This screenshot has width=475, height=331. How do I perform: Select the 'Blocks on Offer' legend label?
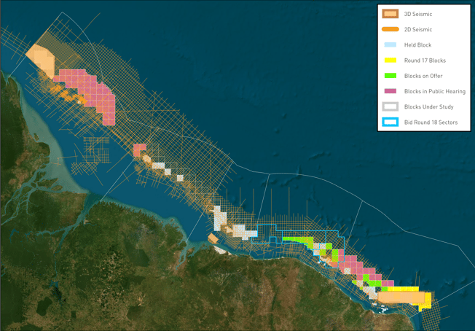tap(423, 76)
